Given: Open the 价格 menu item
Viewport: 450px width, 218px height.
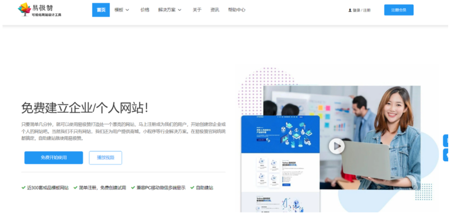Looking at the screenshot, I should click(145, 10).
